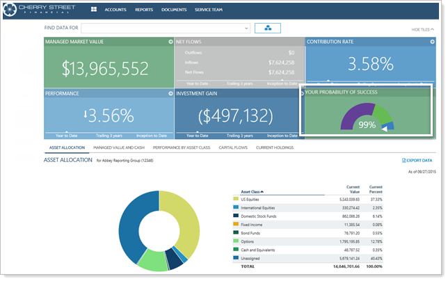448x281 pixels.
Task: Open the Accounts menu
Action: click(x=116, y=11)
